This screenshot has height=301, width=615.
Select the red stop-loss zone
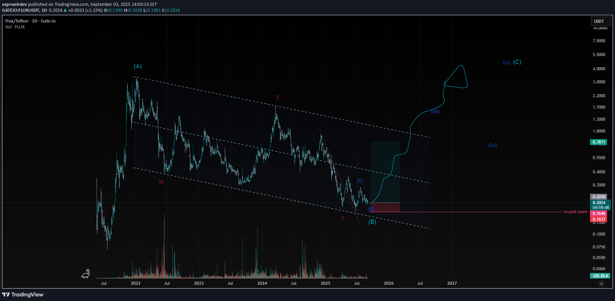click(385, 207)
